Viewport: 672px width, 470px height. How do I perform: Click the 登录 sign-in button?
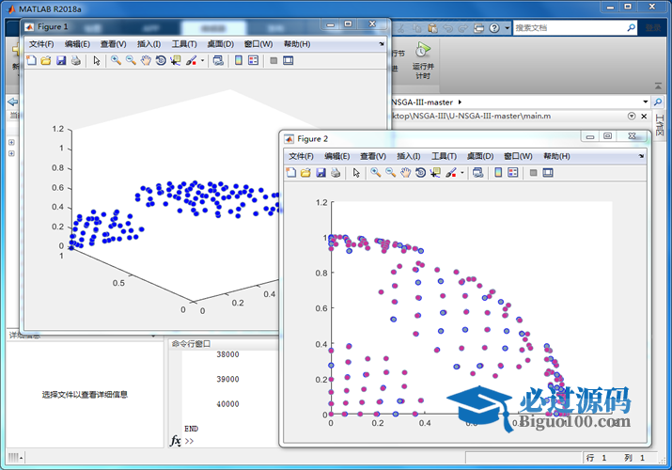click(652, 28)
